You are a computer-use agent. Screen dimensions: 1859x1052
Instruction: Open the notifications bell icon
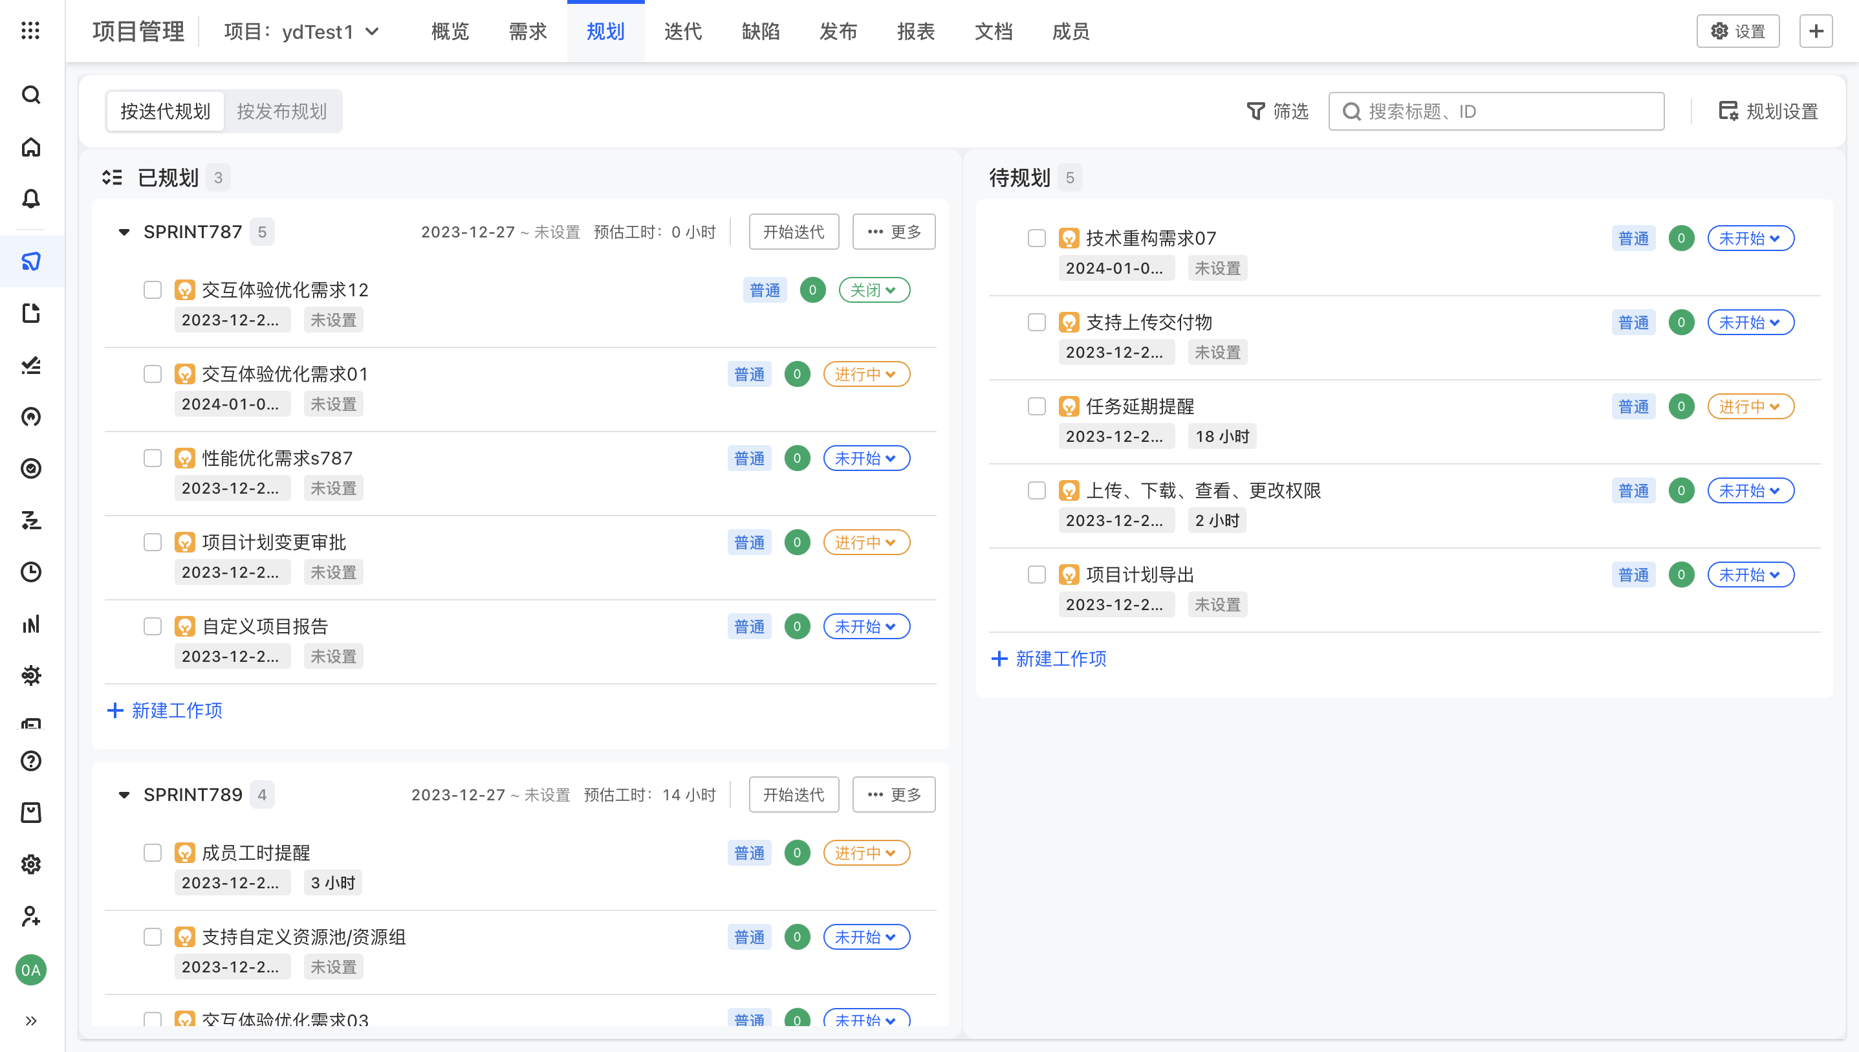(x=30, y=199)
